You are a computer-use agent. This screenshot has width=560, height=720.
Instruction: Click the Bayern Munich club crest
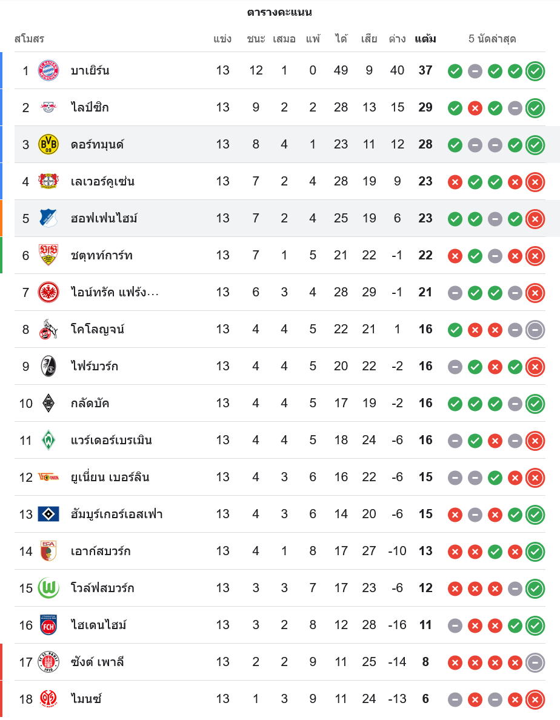pos(48,70)
